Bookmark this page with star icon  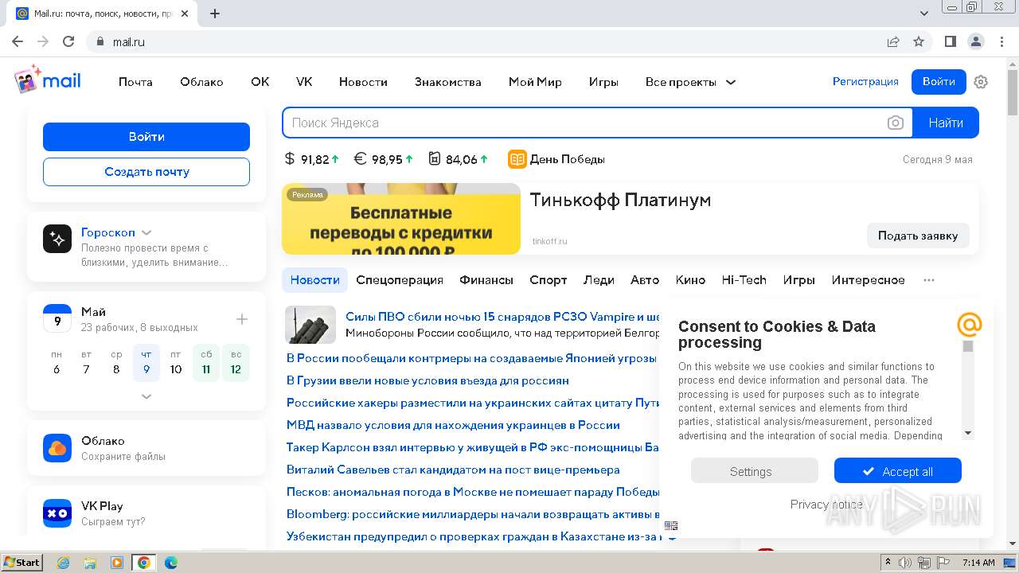pyautogui.click(x=919, y=41)
